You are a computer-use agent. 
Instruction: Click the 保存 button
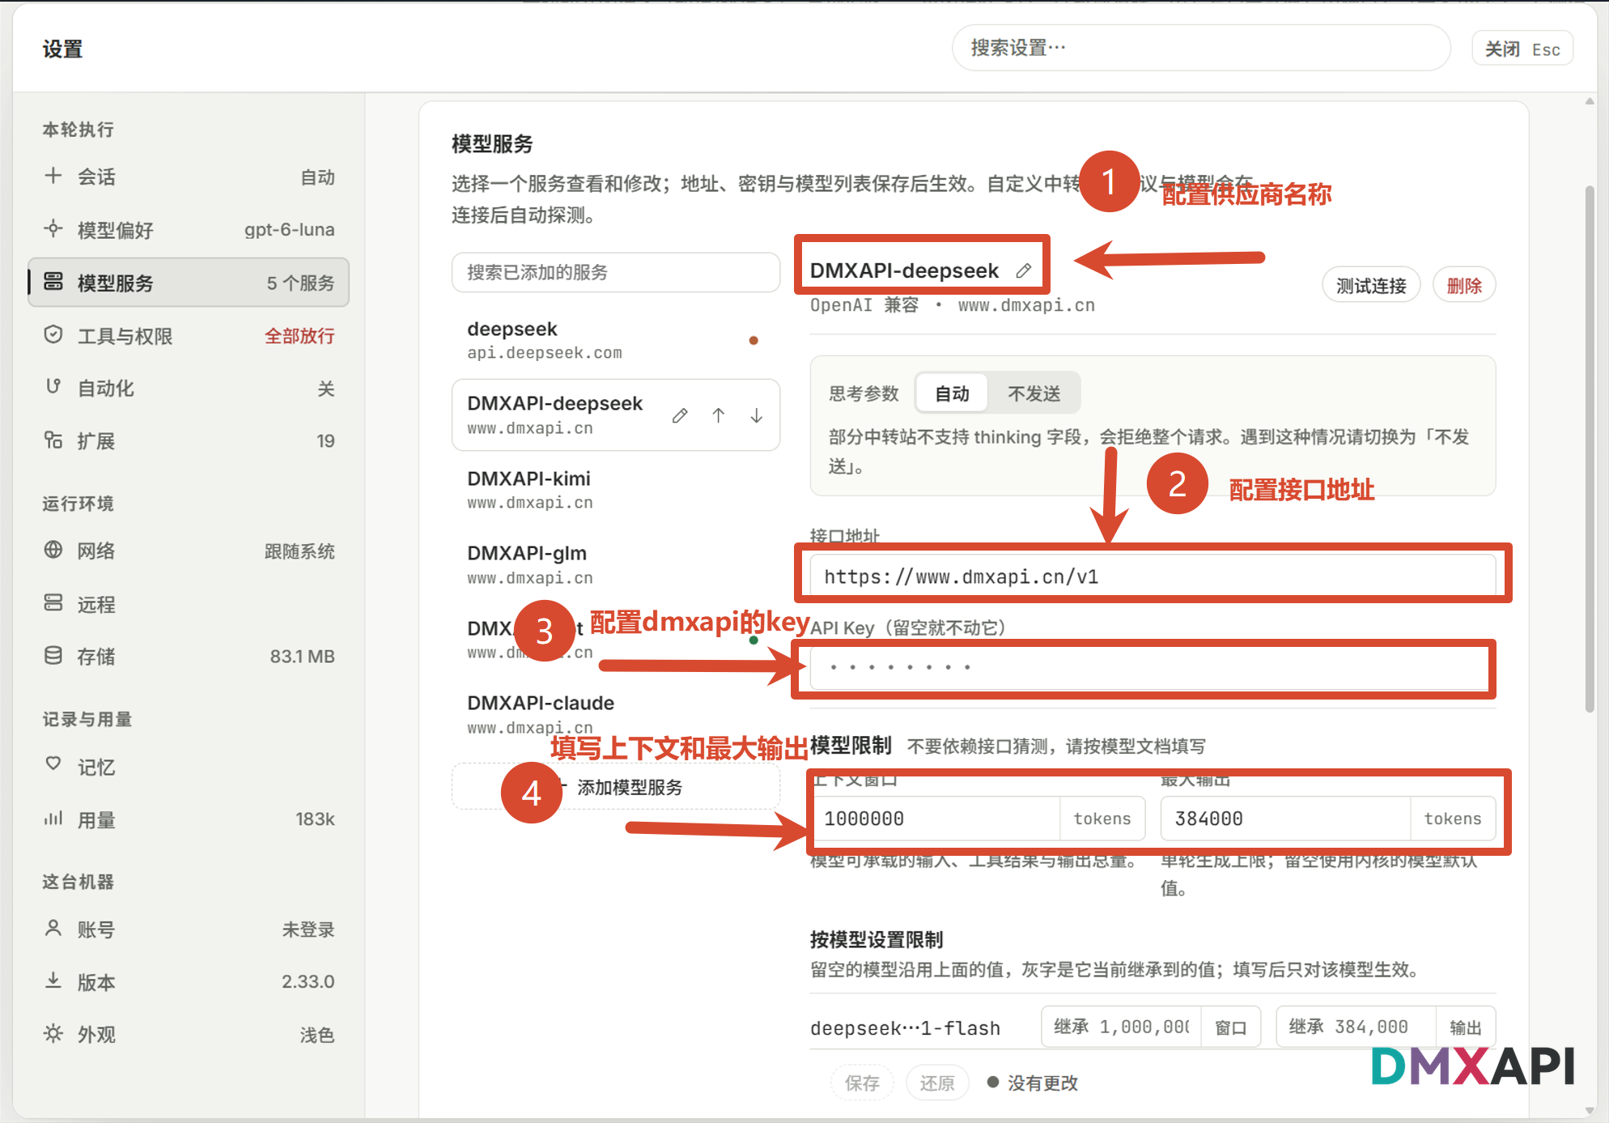862,1083
